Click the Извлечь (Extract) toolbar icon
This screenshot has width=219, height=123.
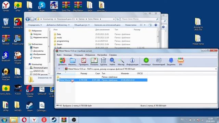[73, 61]
